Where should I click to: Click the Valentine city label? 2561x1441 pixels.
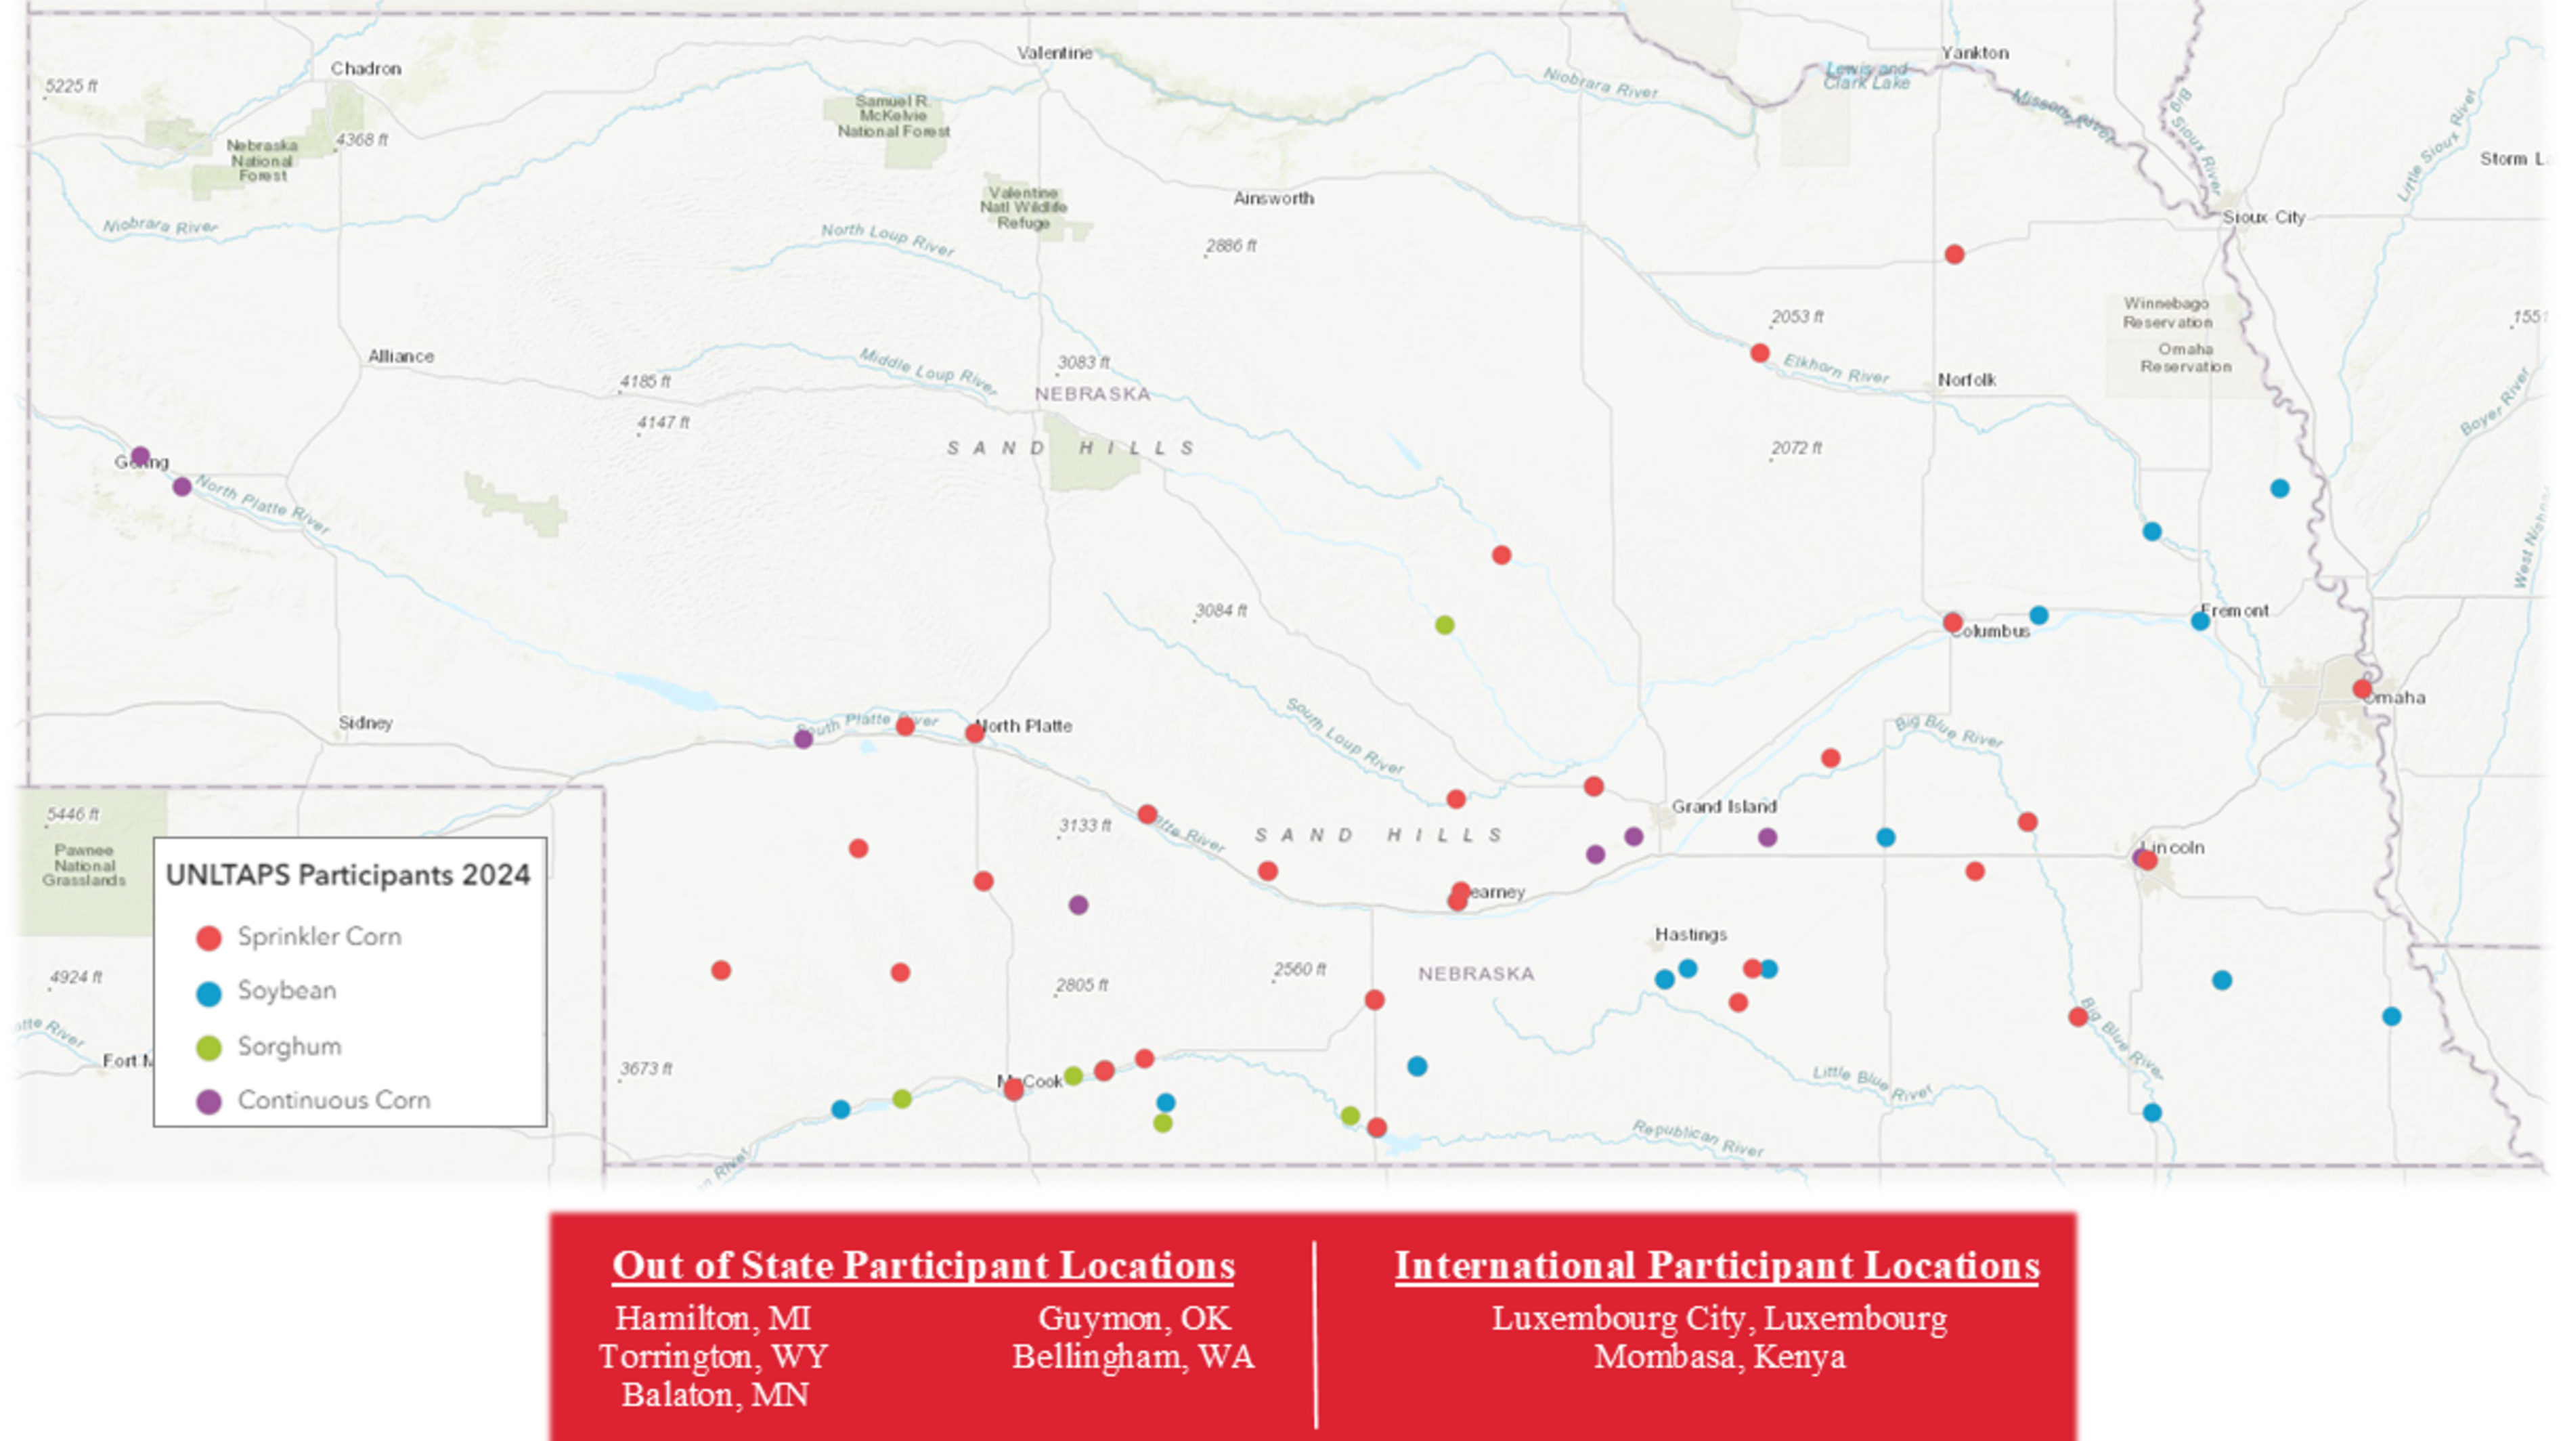[x=1054, y=53]
